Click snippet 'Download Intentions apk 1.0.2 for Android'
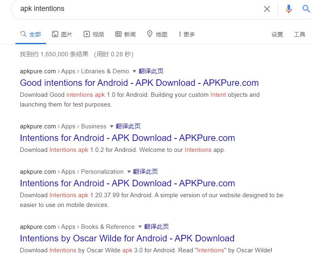The image size is (311, 260). click(78, 150)
